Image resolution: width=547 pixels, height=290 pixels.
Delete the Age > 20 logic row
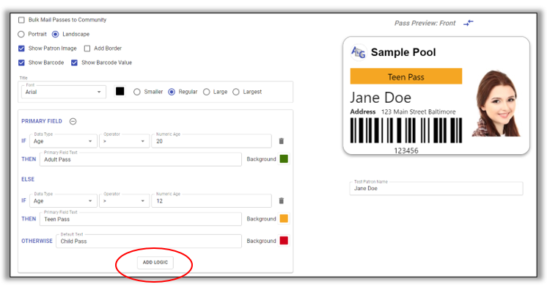[281, 141]
